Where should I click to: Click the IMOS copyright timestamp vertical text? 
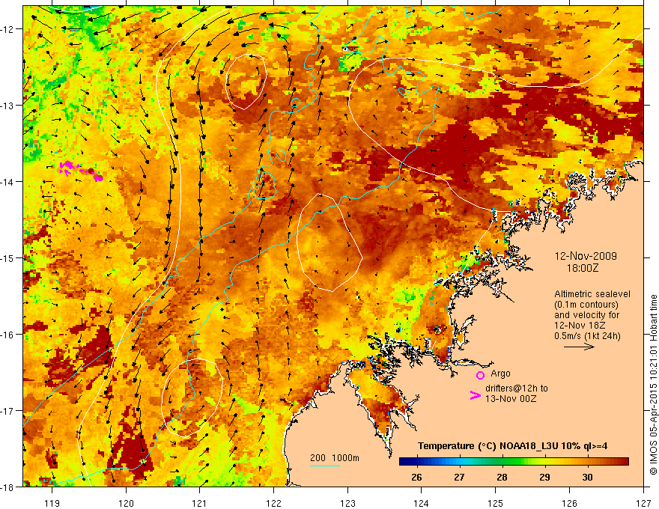pos(653,385)
